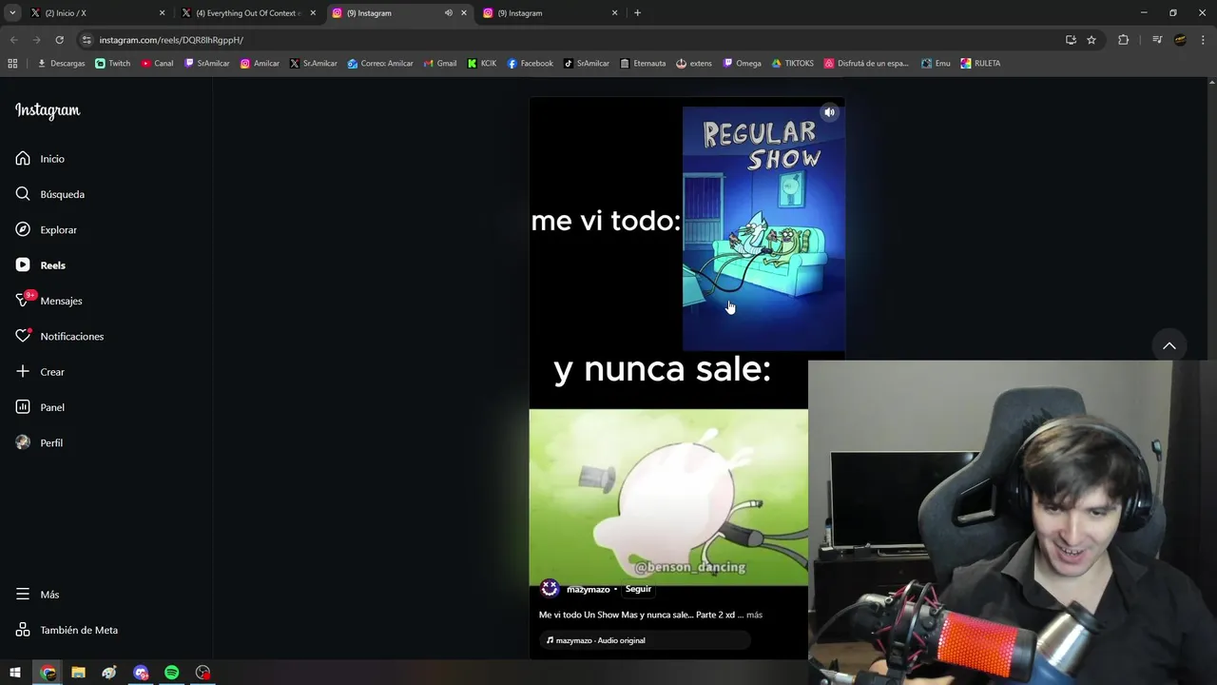Click install app icon in address bar
The width and height of the screenshot is (1217, 685).
(1071, 40)
